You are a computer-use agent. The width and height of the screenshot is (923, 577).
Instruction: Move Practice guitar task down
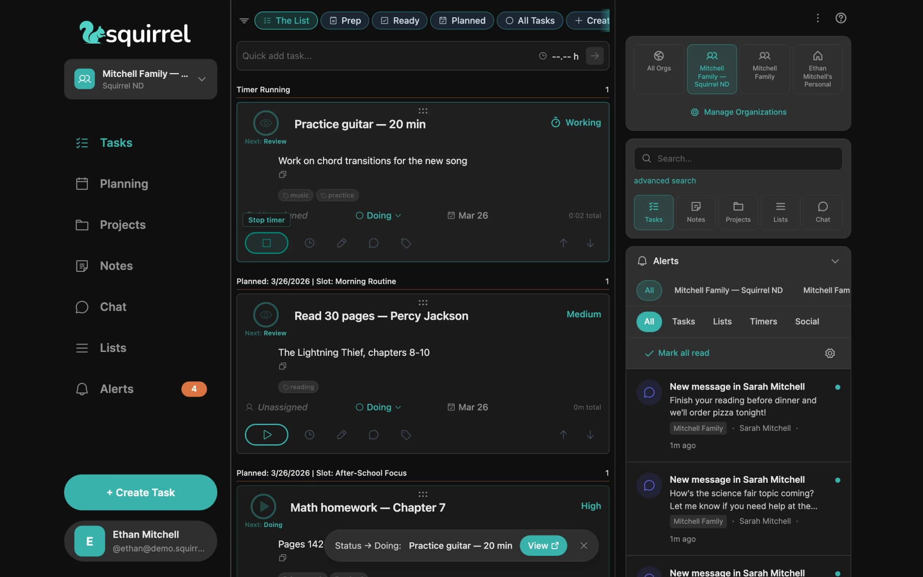(x=590, y=243)
